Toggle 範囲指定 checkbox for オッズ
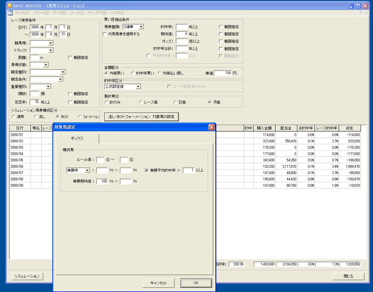The width and height of the screenshot is (373, 292). 221,41
